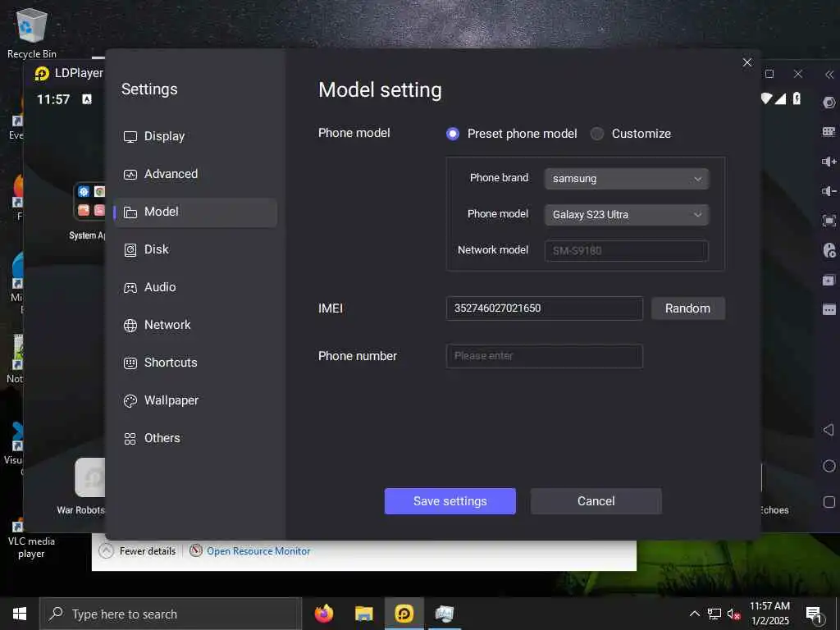
Task: Click Android recents square button in LDPlayer
Action: click(x=829, y=502)
